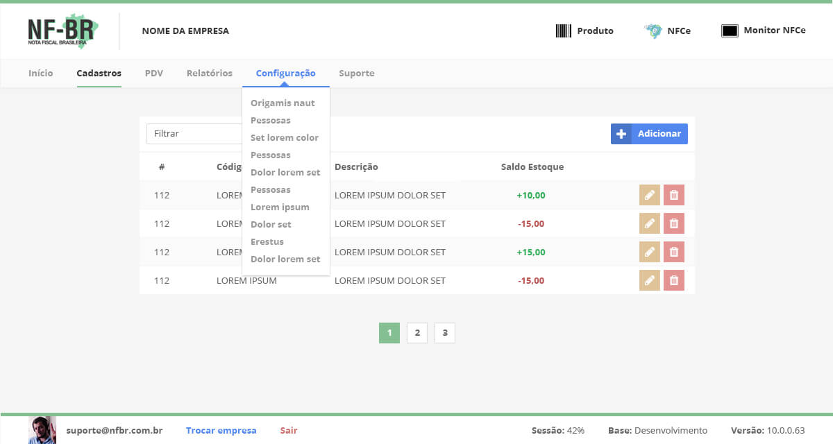The image size is (833, 444).
Task: Sort by the # column header
Action: (161, 166)
